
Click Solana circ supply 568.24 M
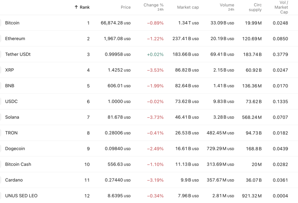[x=252, y=117]
